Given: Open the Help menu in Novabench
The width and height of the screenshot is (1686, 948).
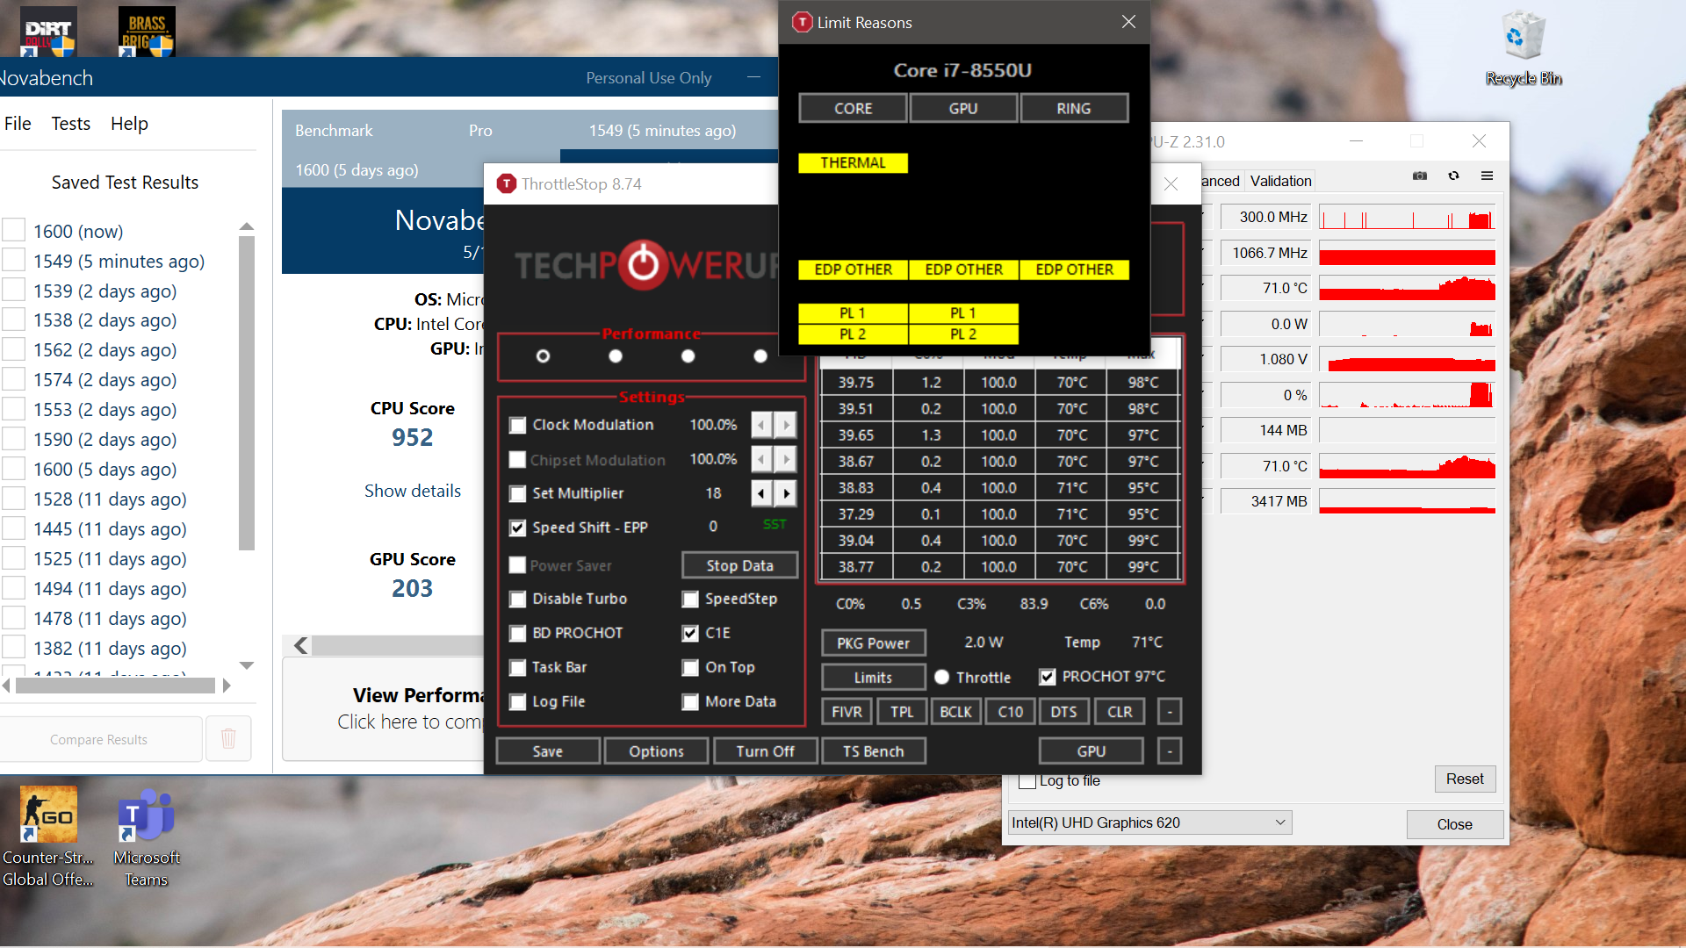Looking at the screenshot, I should click(x=129, y=124).
